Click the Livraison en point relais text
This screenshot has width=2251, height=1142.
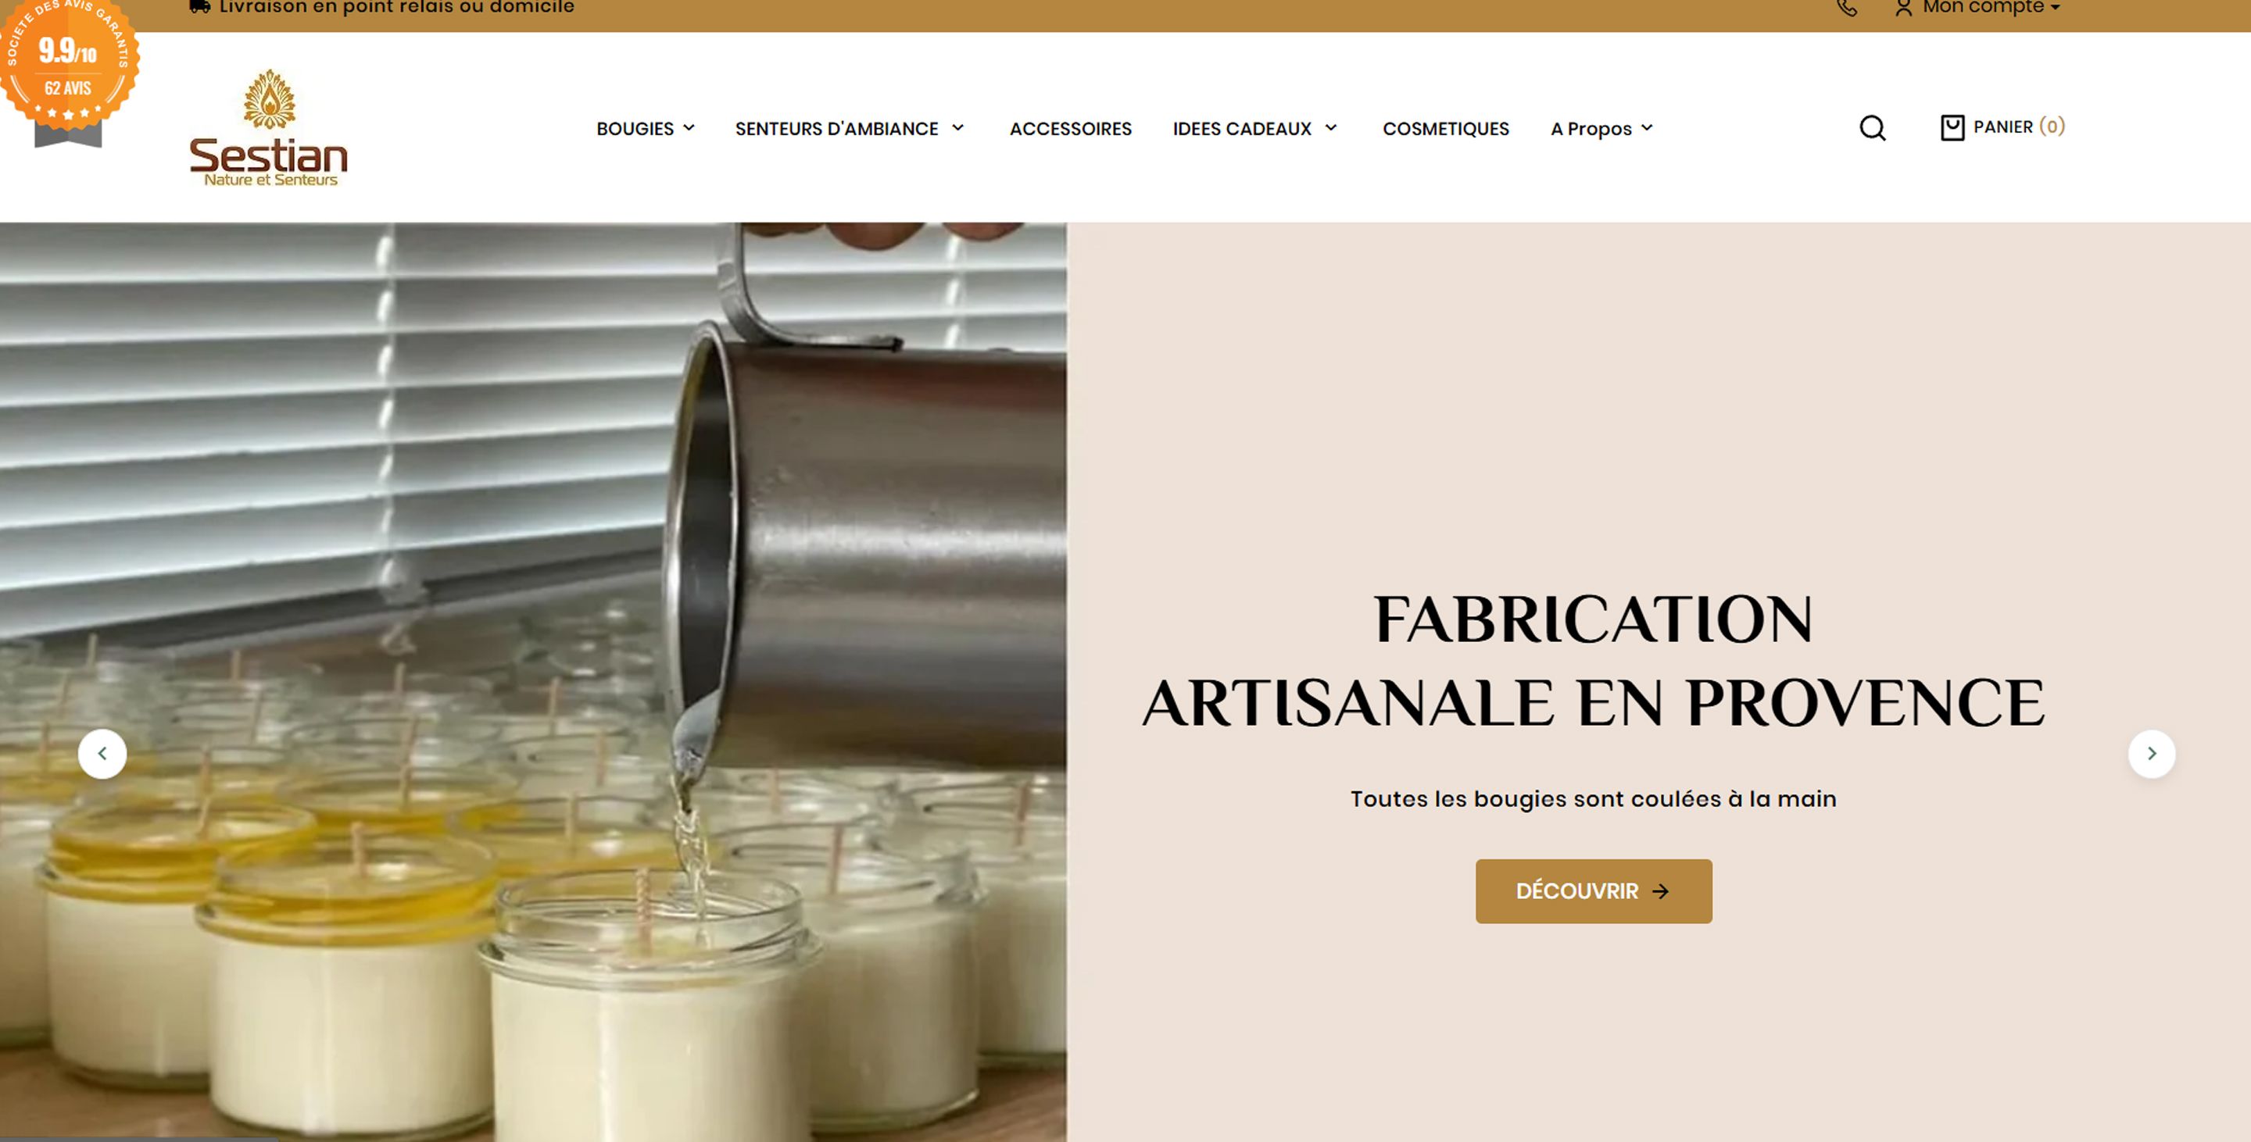coord(397,8)
